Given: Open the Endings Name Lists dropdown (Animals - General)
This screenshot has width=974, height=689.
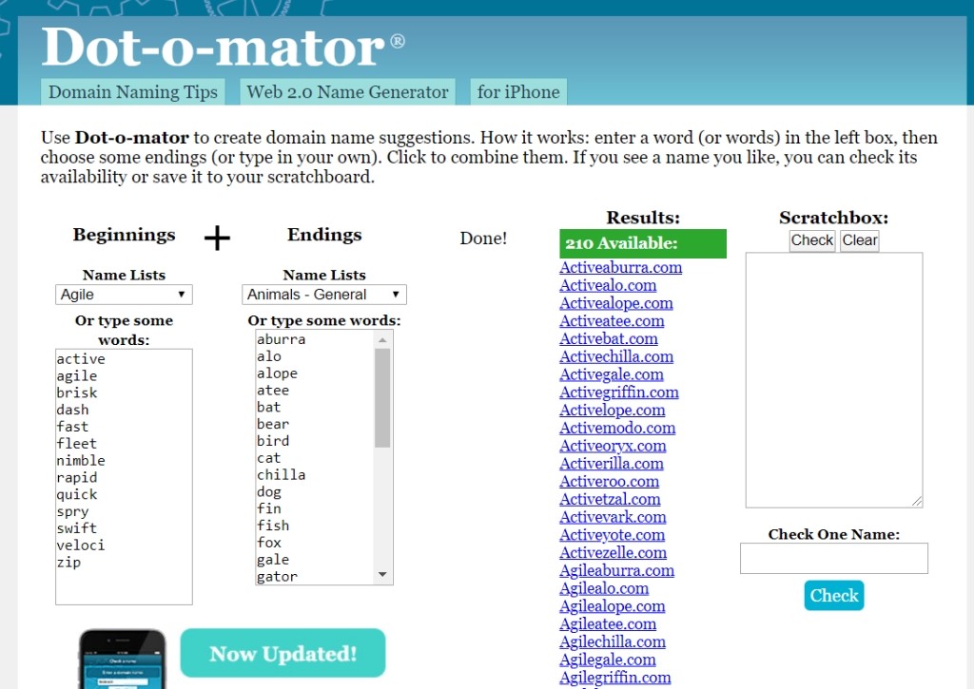Looking at the screenshot, I should tap(324, 295).
